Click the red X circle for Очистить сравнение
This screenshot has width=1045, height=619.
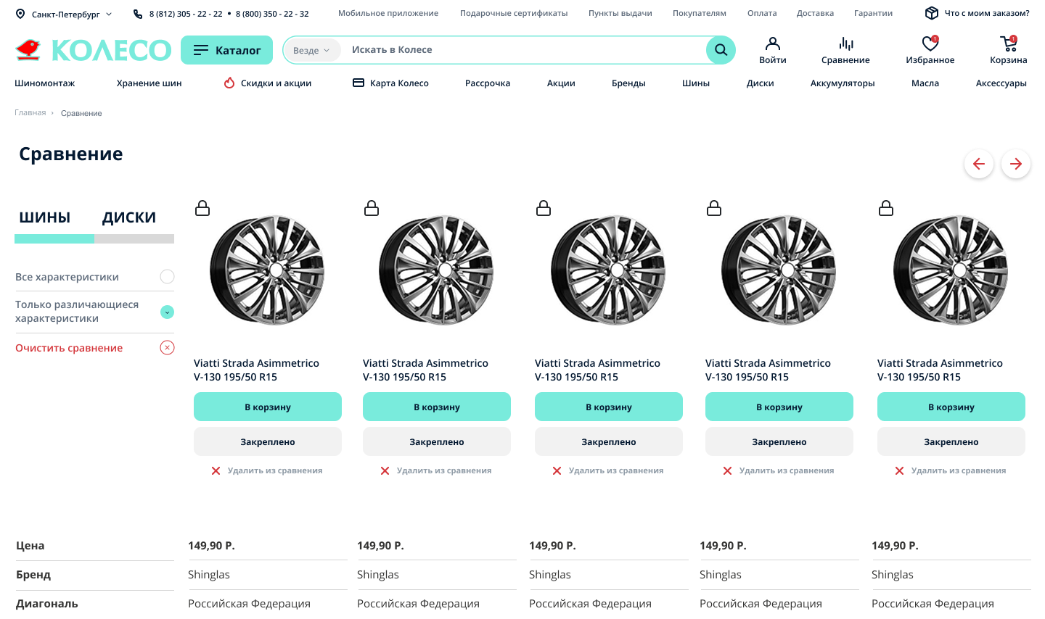167,347
